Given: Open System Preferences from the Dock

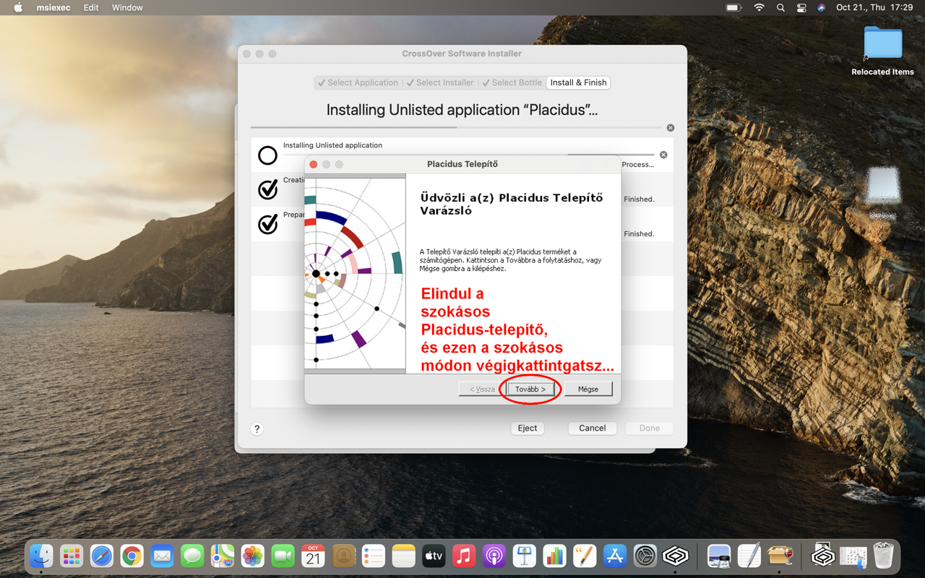Looking at the screenshot, I should [645, 556].
